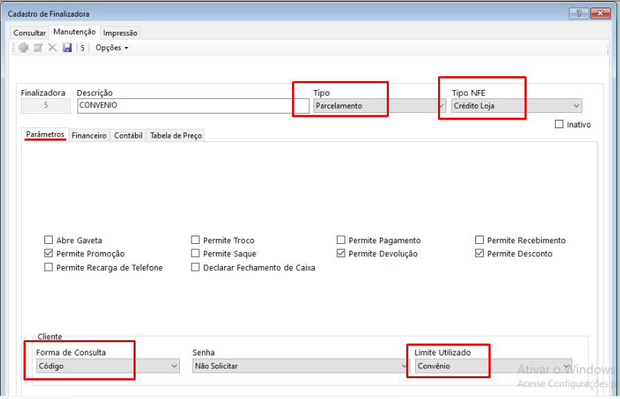Enable the Abre Gaveta checkbox

tap(49, 240)
